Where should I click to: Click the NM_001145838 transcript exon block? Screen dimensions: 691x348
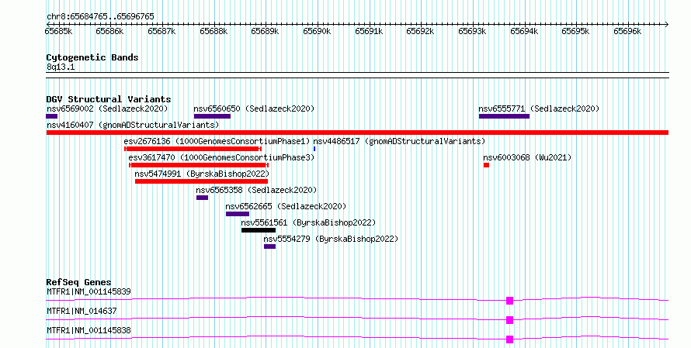510,339
